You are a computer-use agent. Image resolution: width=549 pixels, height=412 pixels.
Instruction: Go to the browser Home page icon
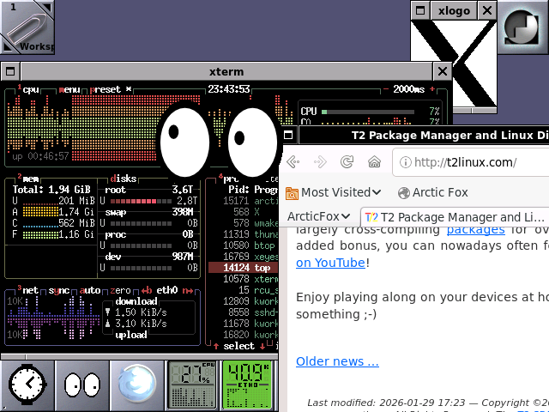coord(374,162)
